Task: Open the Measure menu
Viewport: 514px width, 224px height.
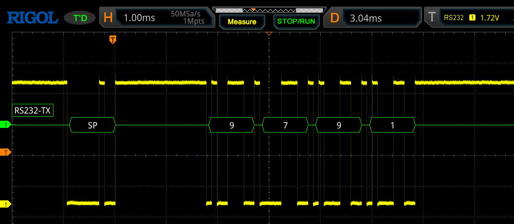Action: tap(242, 22)
